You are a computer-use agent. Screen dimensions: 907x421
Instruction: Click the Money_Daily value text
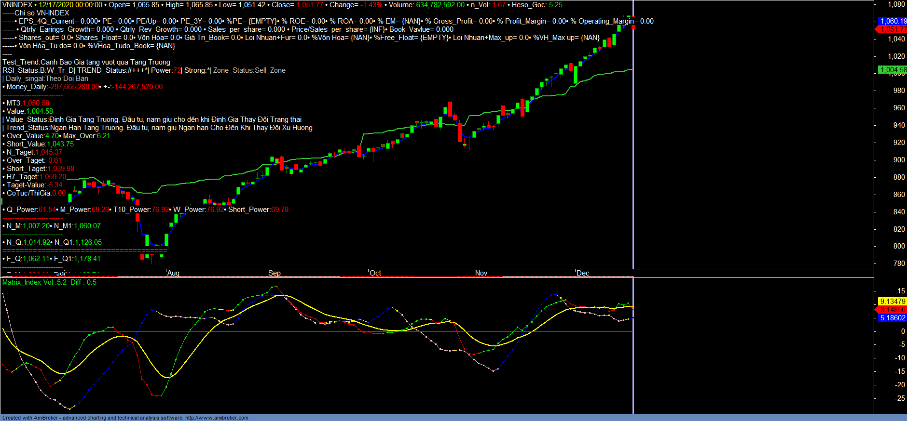[x=75, y=87]
